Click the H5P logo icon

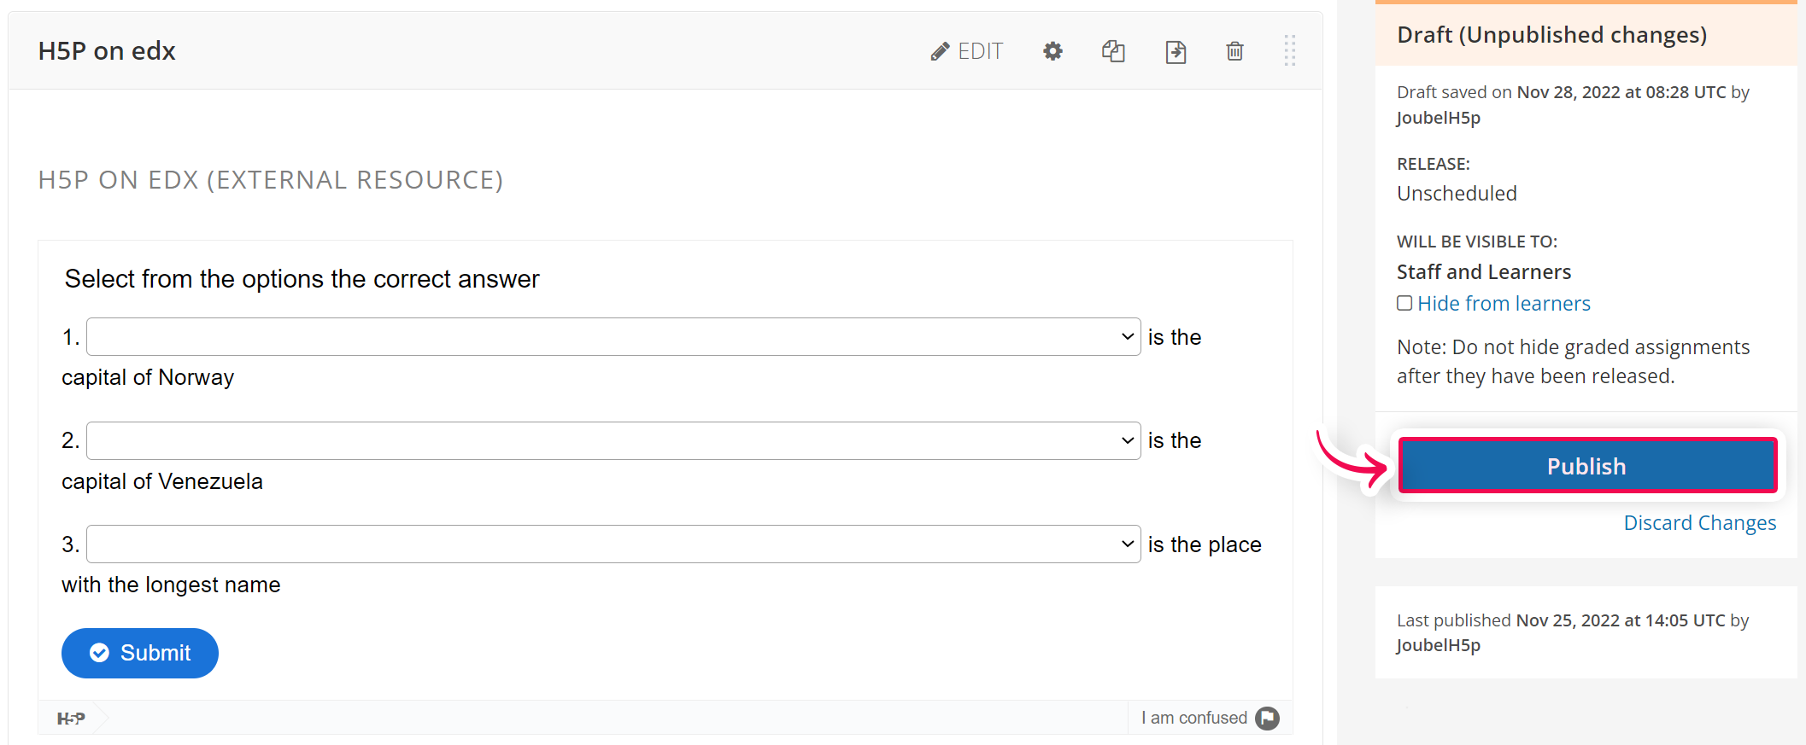[71, 719]
